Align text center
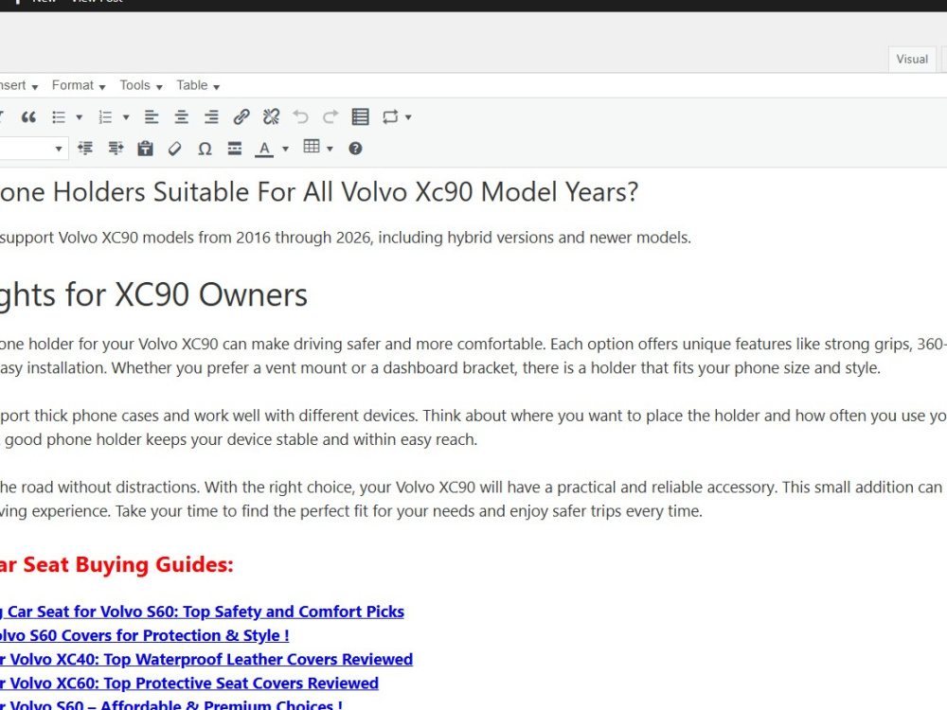This screenshot has height=710, width=947. 181,117
